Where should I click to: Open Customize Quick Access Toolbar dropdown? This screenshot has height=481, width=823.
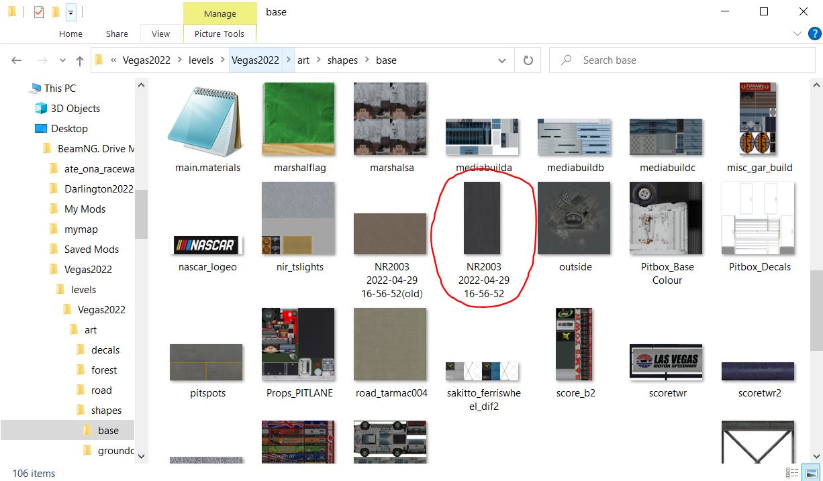(70, 12)
